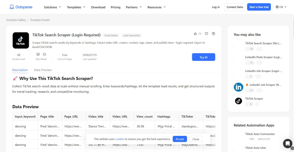Open LinkedIn Posts Scraper suggestion

[263, 57]
